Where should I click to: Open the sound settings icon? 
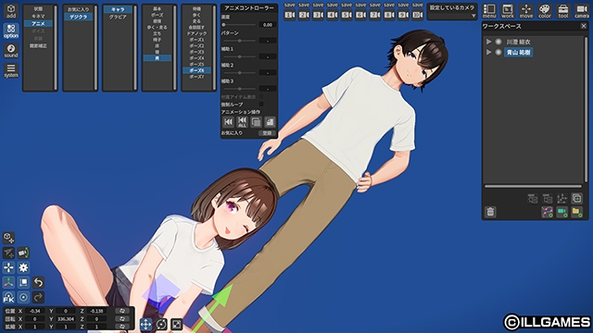tap(11, 51)
